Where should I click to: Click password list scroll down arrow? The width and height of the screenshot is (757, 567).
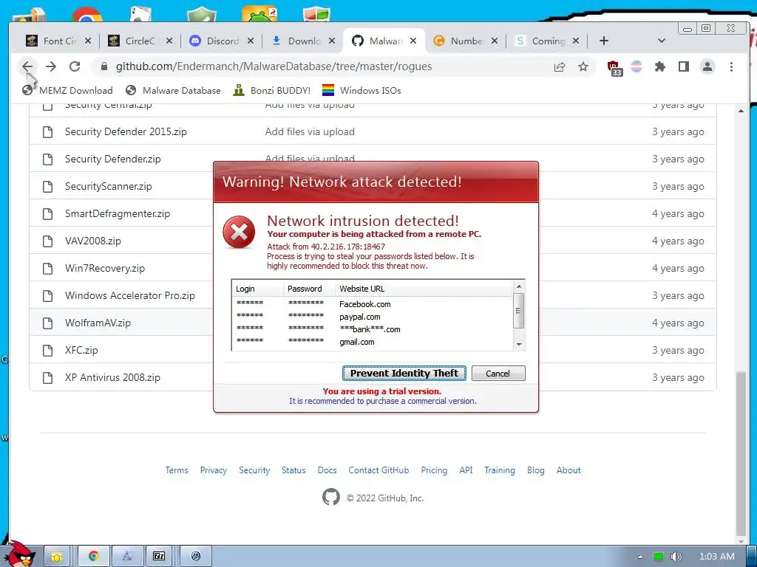(x=519, y=344)
